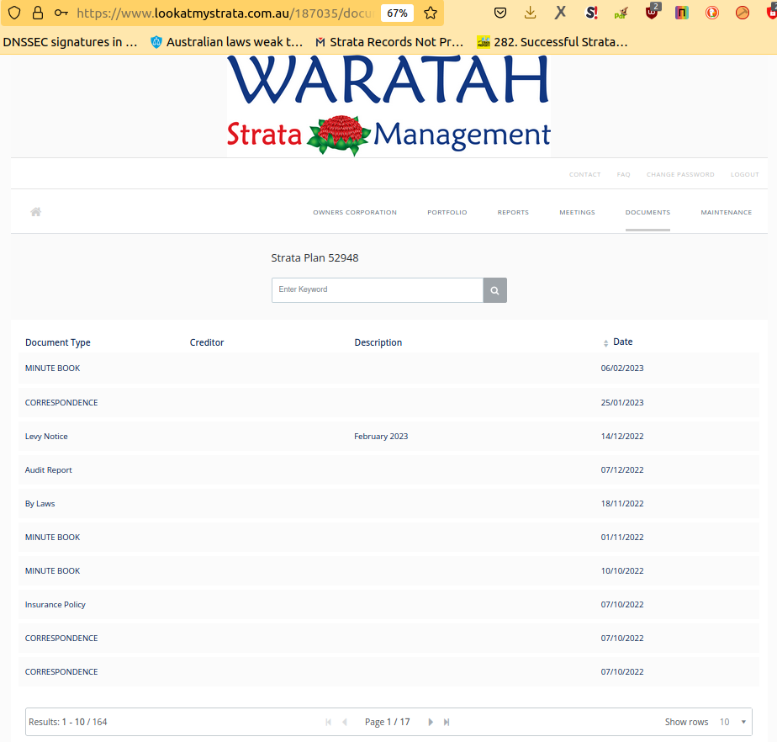Screen dimensions: 777x742
Task: Click the Waratah Strata Management logo
Action: [x=389, y=105]
